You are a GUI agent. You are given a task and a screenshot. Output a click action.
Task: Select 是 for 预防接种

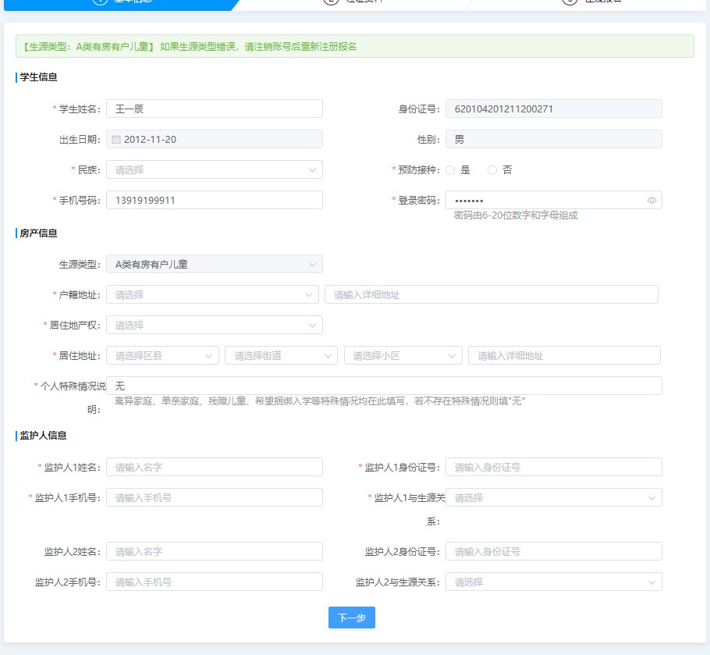pyautogui.click(x=451, y=170)
